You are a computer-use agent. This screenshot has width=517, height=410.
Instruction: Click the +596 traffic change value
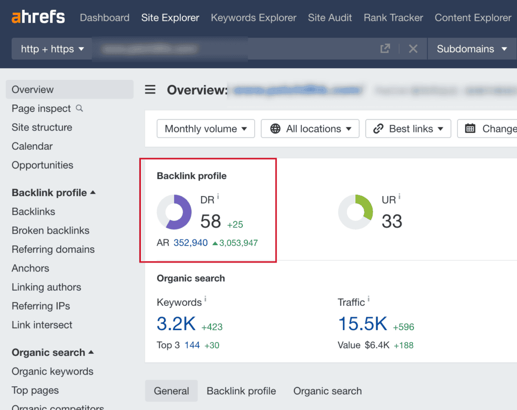coord(403,327)
